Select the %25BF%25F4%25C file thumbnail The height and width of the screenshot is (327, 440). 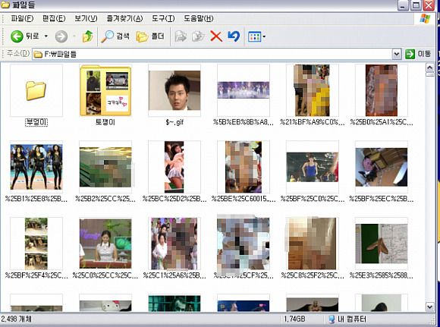(36, 244)
